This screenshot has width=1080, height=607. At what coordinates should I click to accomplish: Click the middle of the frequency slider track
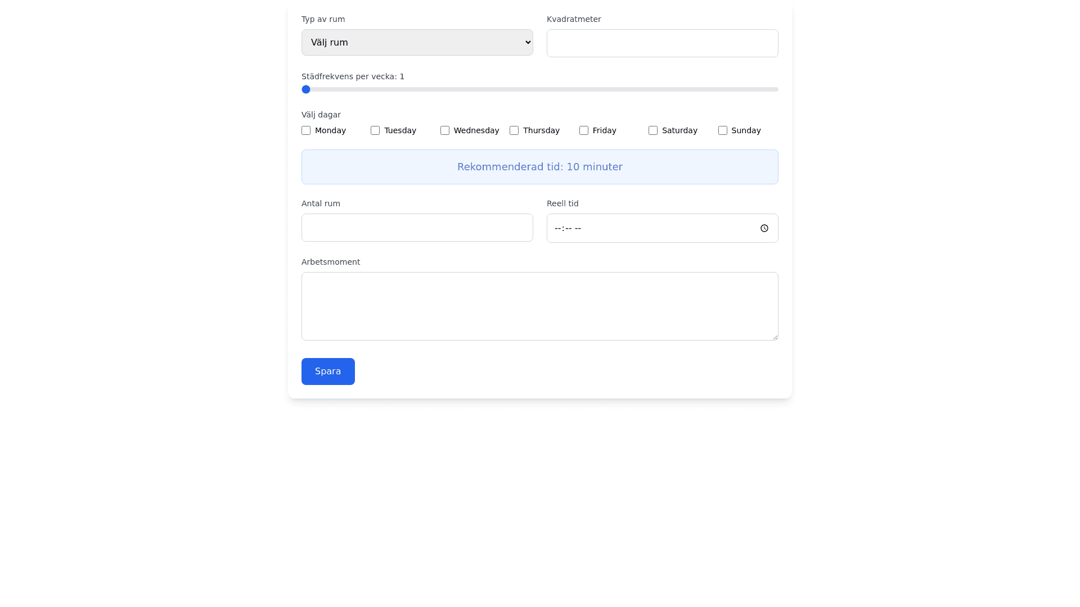click(x=540, y=89)
